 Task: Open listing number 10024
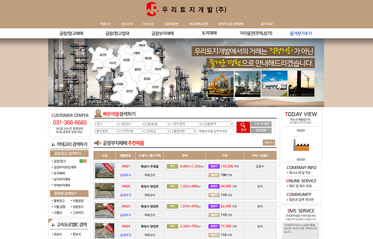[125, 226]
